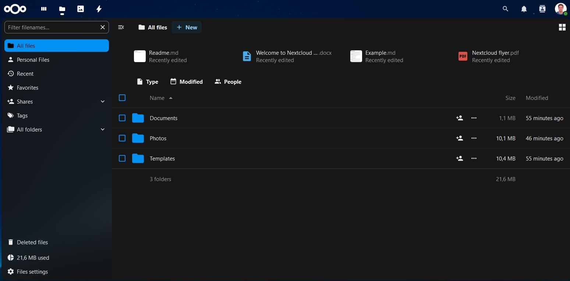Click the Filter filenames input field
Viewport: 570px width, 281px height.
pyautogui.click(x=52, y=27)
